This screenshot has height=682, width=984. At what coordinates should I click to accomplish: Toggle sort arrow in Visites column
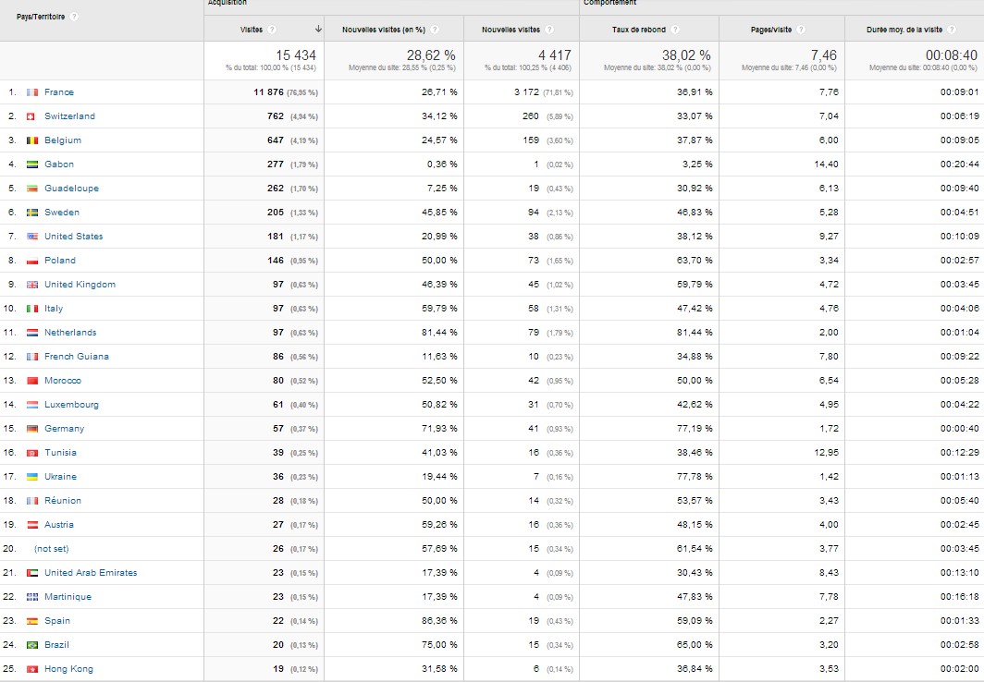[317, 30]
